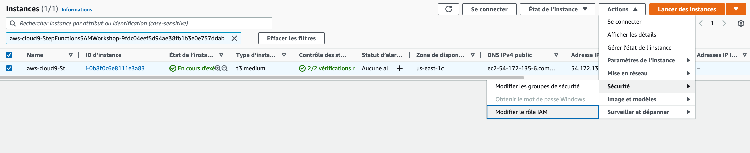Viewport: 750px width, 153px height.
Task: Add an alarm with the plus icon
Action: 400,68
